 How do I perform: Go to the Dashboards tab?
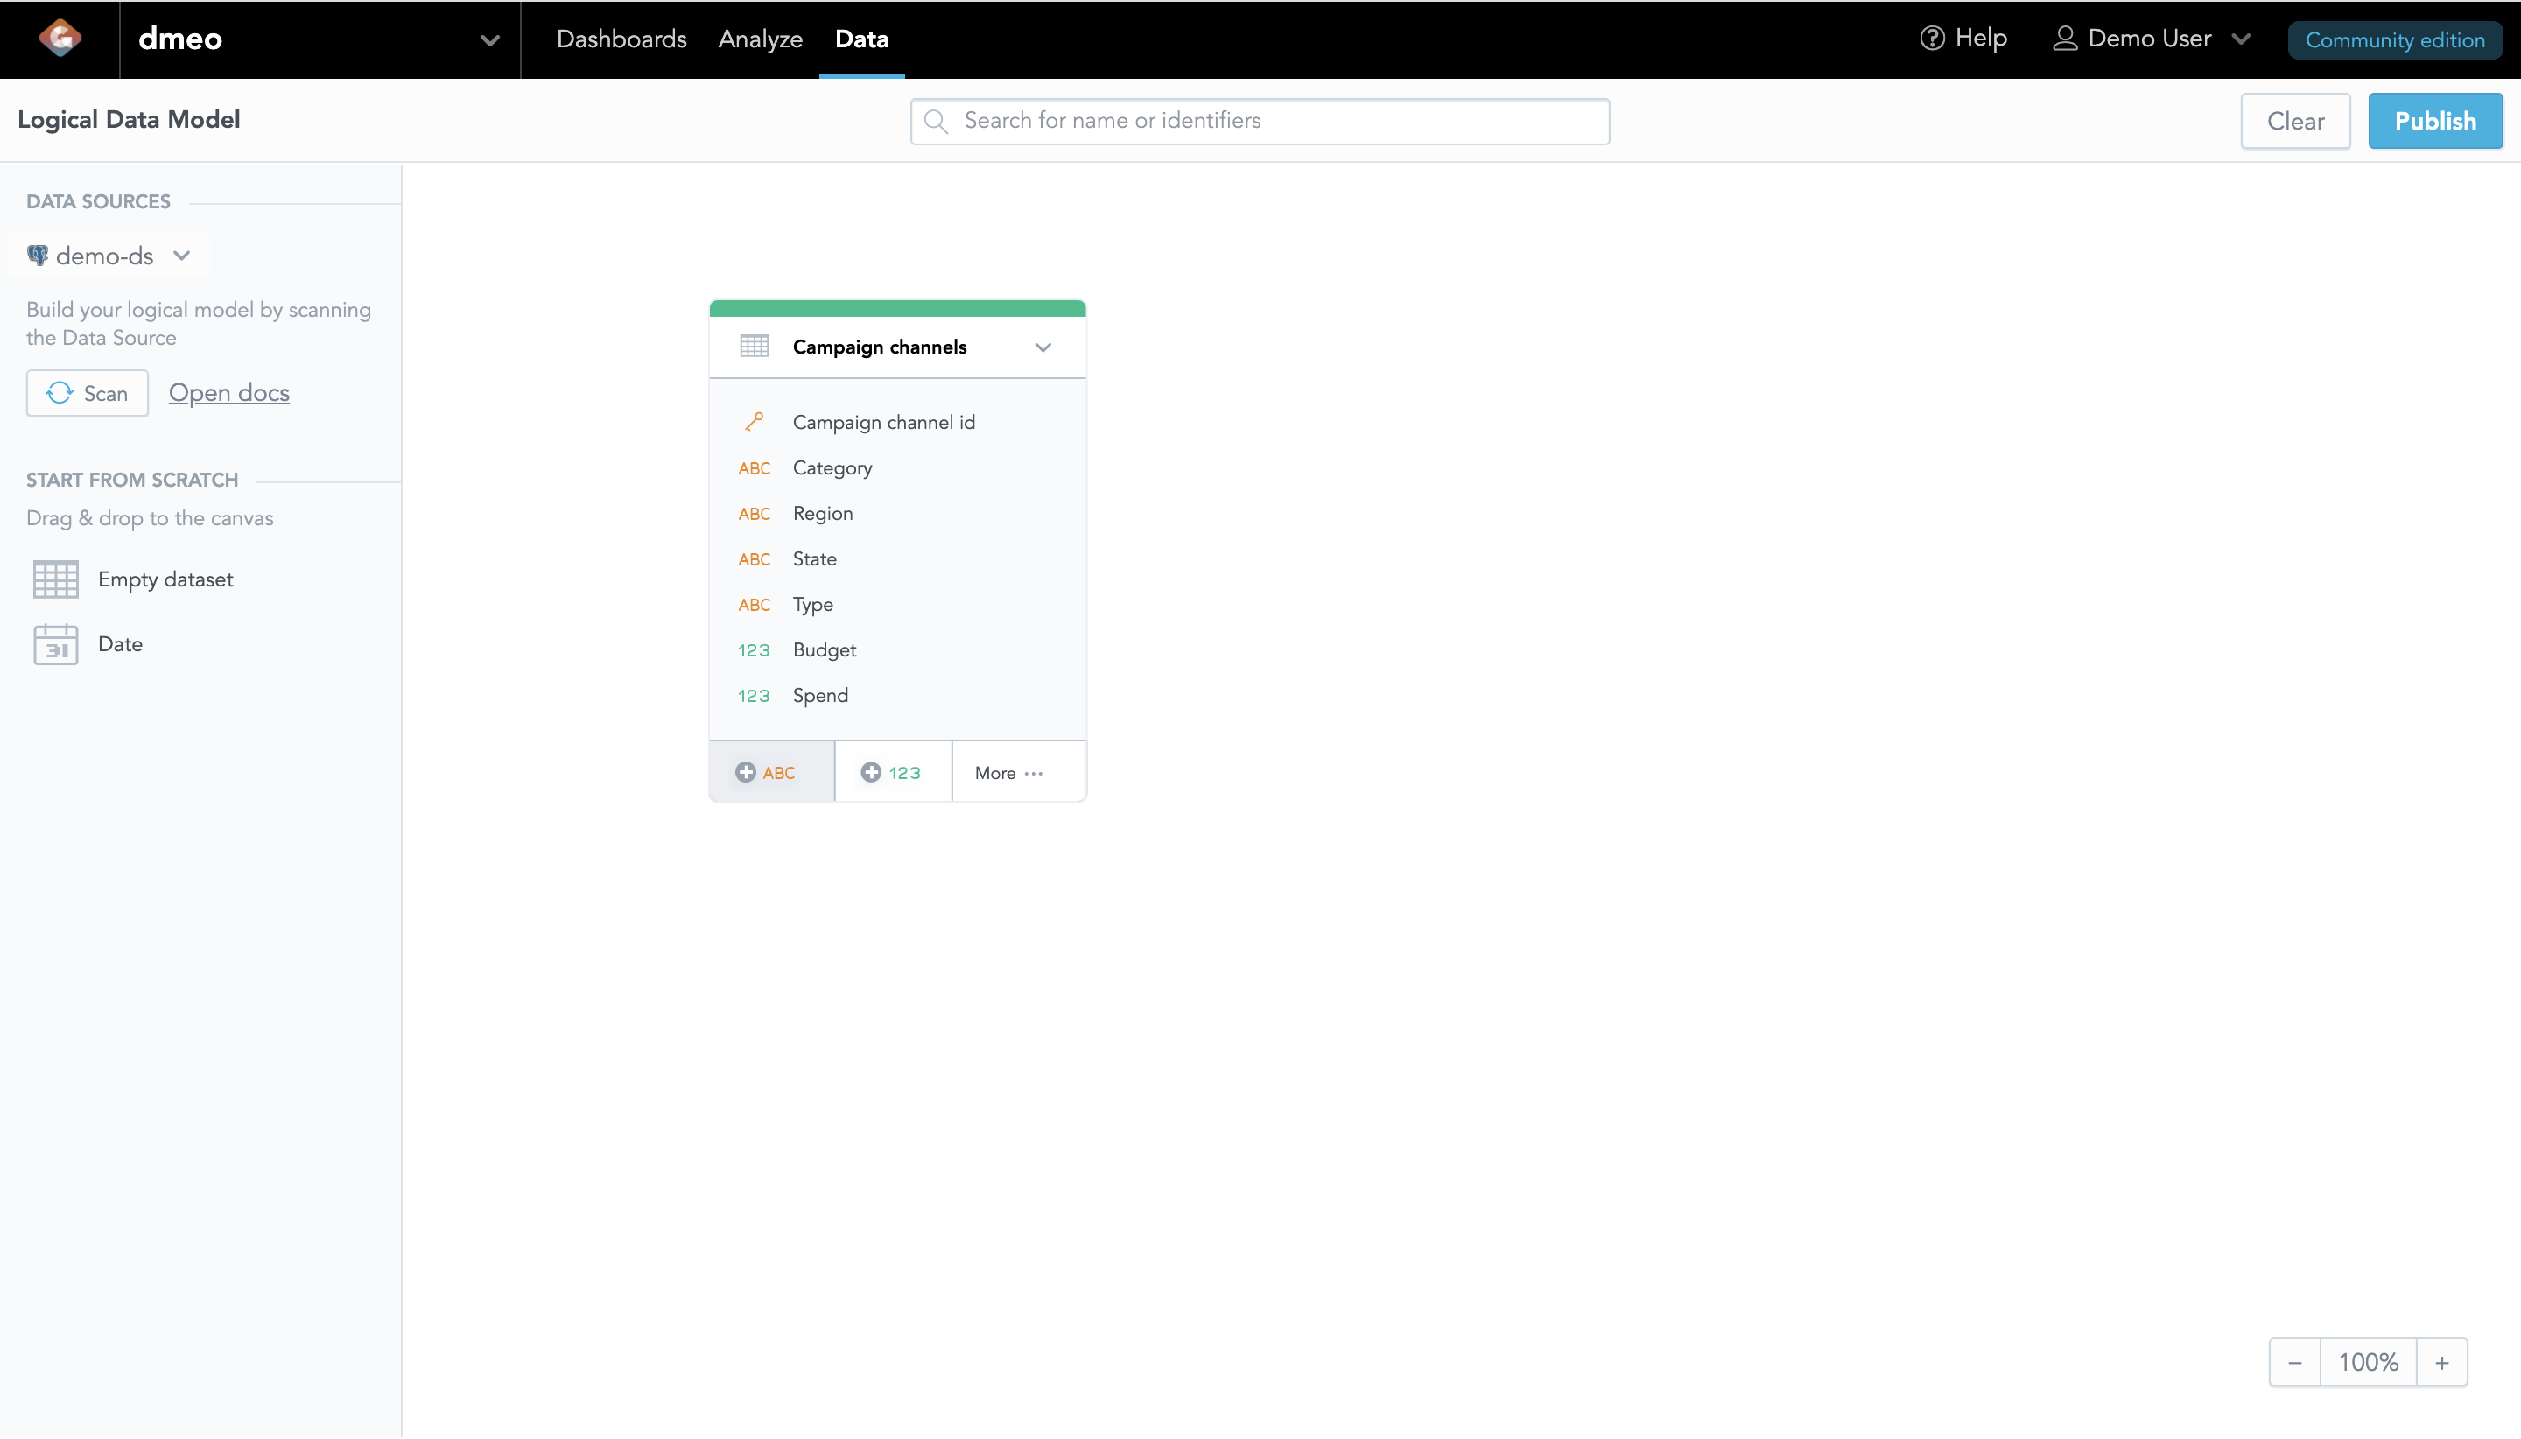(621, 39)
